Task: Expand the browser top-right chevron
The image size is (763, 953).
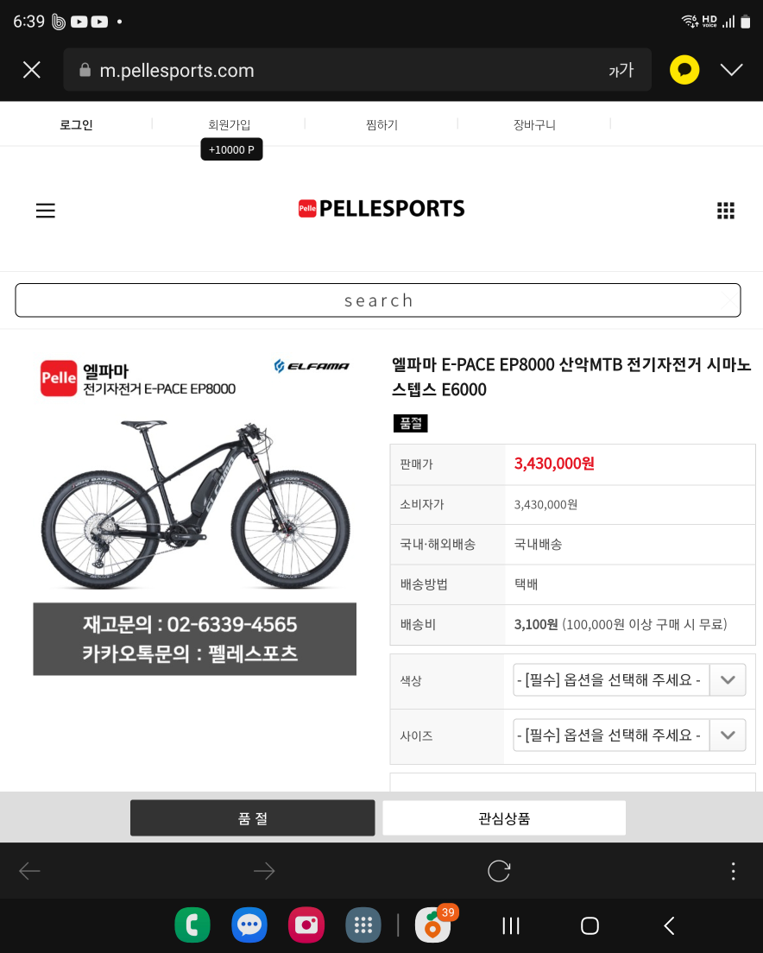Action: (x=731, y=70)
